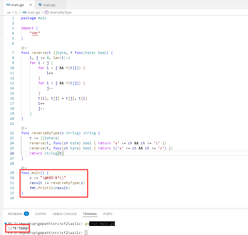Screen dimensions: 248x235
Task: Click 'package main' on line 1
Action: (34, 18)
